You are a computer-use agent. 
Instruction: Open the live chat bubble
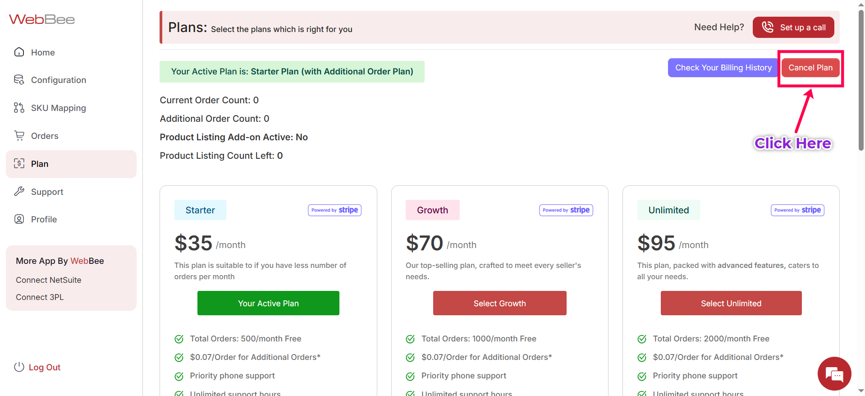[x=834, y=373]
